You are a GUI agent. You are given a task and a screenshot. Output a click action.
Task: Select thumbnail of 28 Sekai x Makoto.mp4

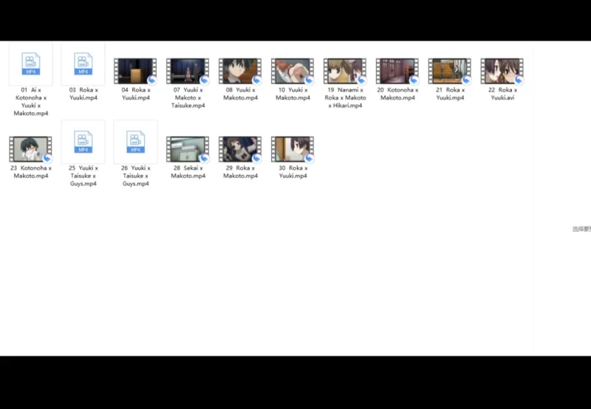point(188,149)
